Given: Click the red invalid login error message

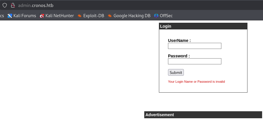Looking at the screenshot, I should (196, 82).
